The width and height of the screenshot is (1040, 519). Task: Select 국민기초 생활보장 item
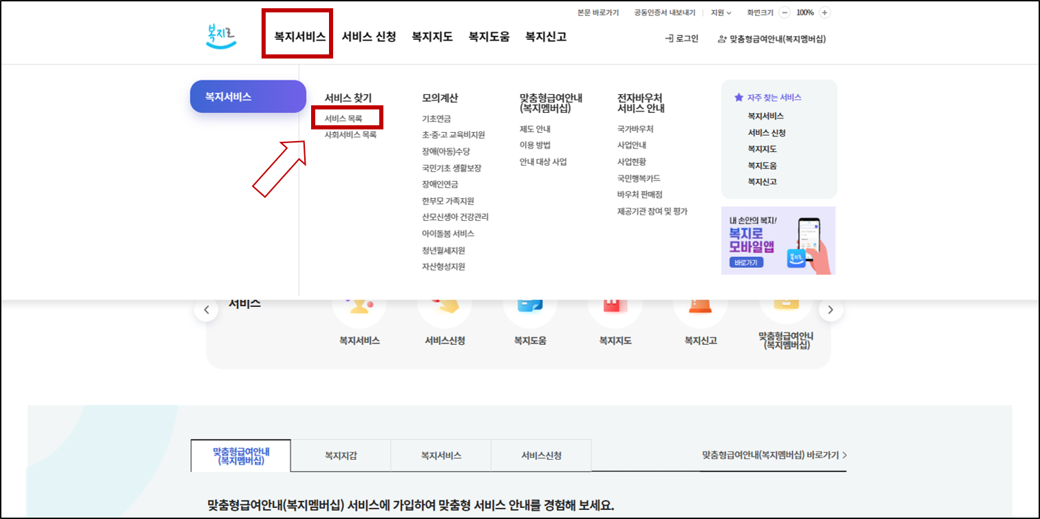pos(452,168)
